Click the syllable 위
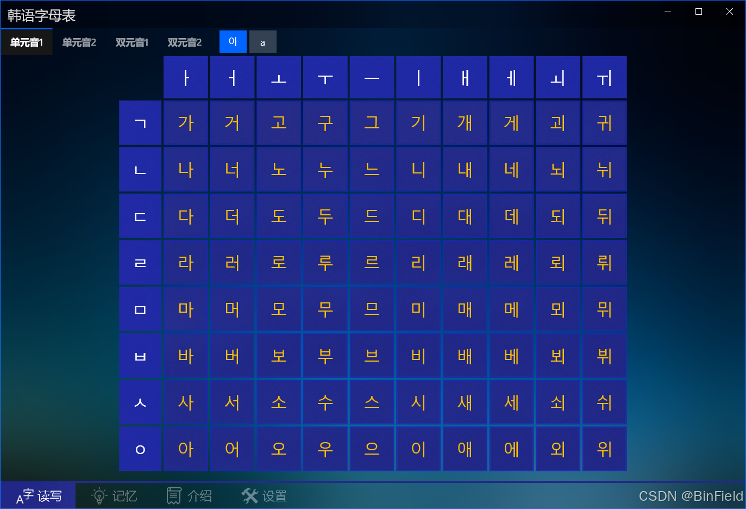The height and width of the screenshot is (509, 746). point(605,449)
